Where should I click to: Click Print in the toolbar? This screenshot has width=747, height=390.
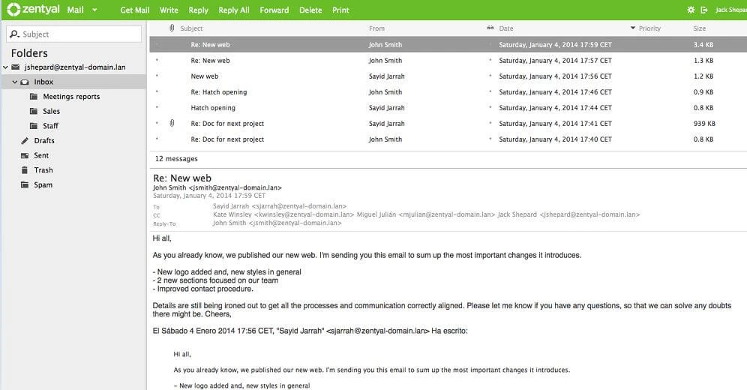pyautogui.click(x=340, y=10)
